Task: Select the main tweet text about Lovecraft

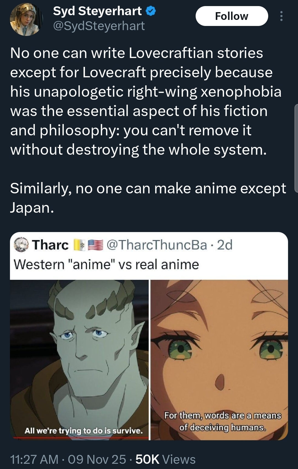Action: tap(146, 101)
